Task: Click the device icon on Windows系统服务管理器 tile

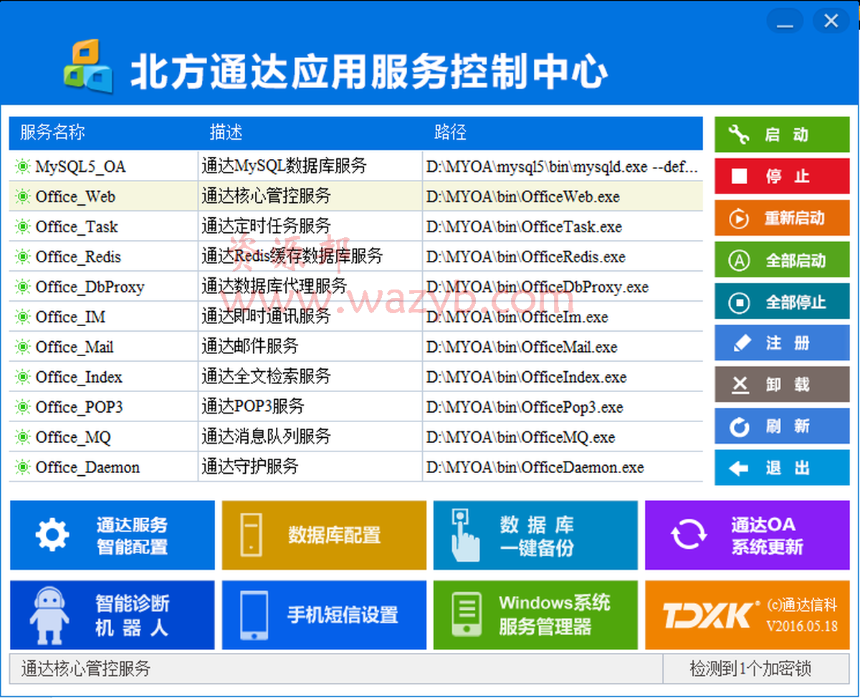Action: 467,615
